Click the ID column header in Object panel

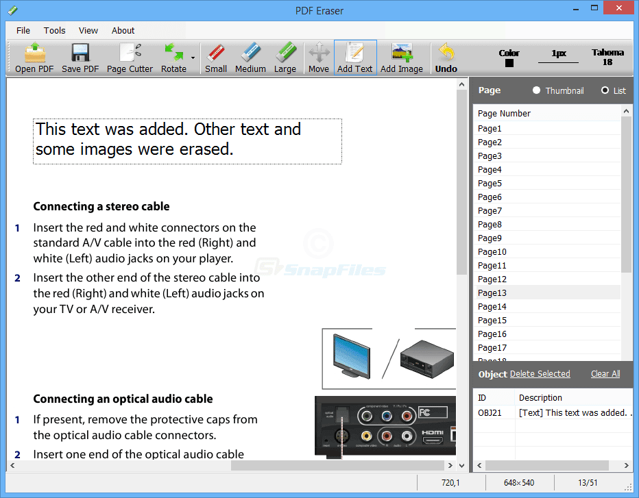(494, 398)
